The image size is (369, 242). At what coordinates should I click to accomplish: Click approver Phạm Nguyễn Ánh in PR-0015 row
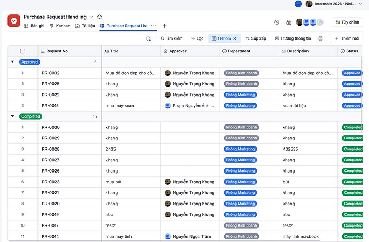189,106
